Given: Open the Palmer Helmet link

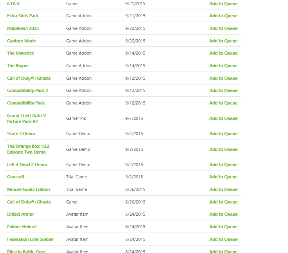Looking at the screenshot, I should (22, 227).
